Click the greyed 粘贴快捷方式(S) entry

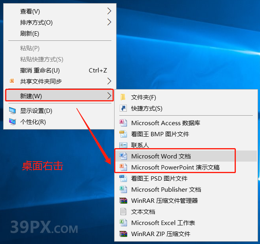click(60, 59)
